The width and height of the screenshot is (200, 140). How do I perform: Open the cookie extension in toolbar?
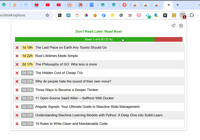click(x=95, y=15)
